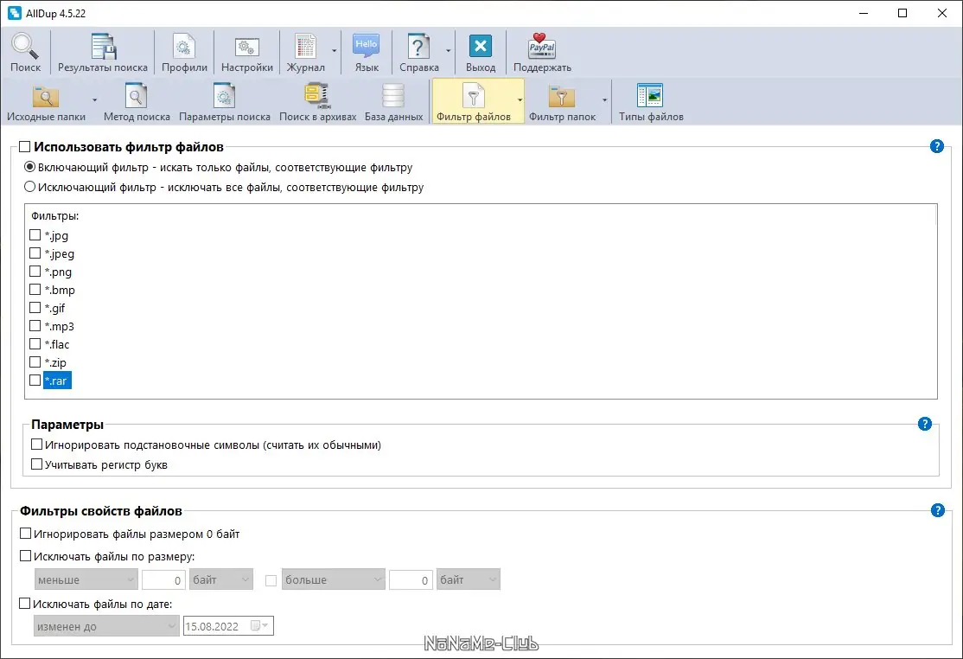Viewport: 963px width, 659px height.
Task: Check the *.flac filter
Action: click(35, 344)
